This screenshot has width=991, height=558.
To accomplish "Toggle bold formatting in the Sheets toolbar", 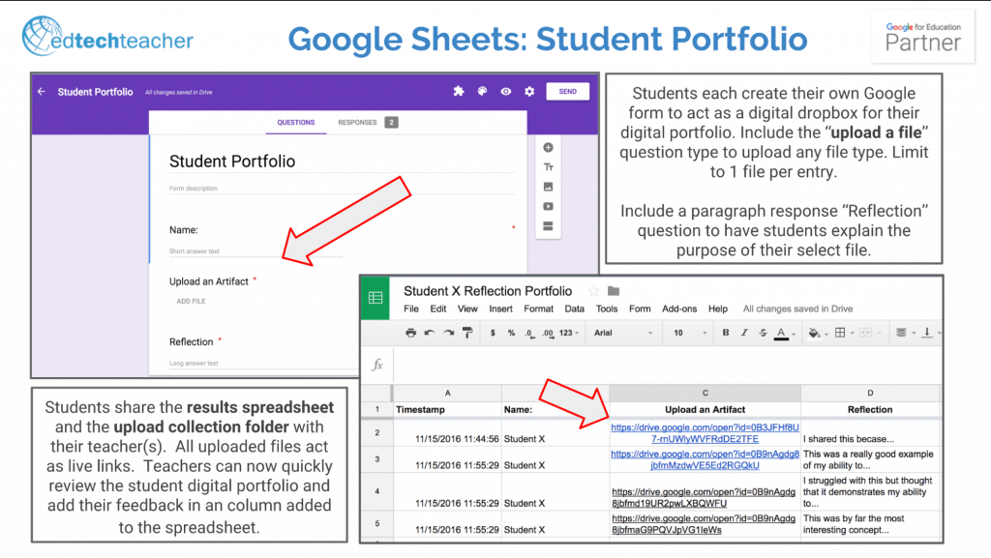I will point(725,333).
